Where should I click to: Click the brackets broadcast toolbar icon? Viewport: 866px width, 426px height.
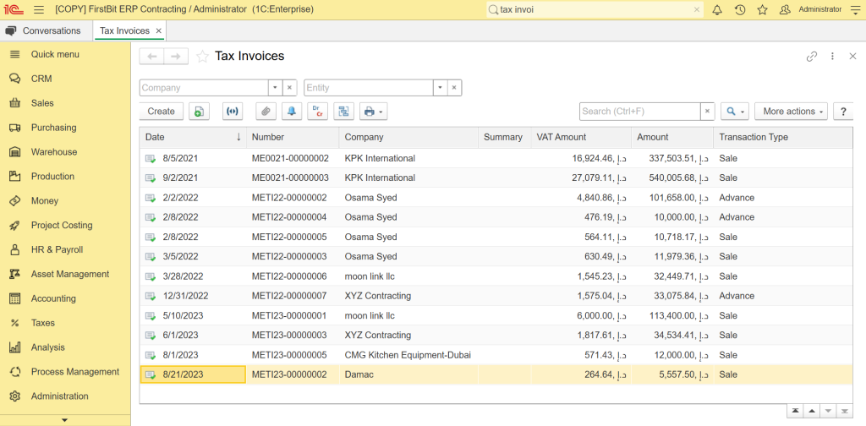(x=233, y=112)
